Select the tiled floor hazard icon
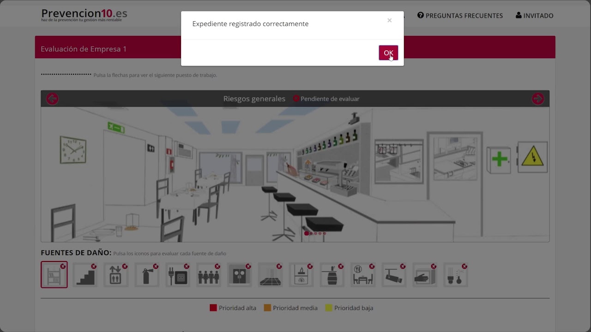Image resolution: width=591 pixels, height=332 pixels. coord(271,275)
